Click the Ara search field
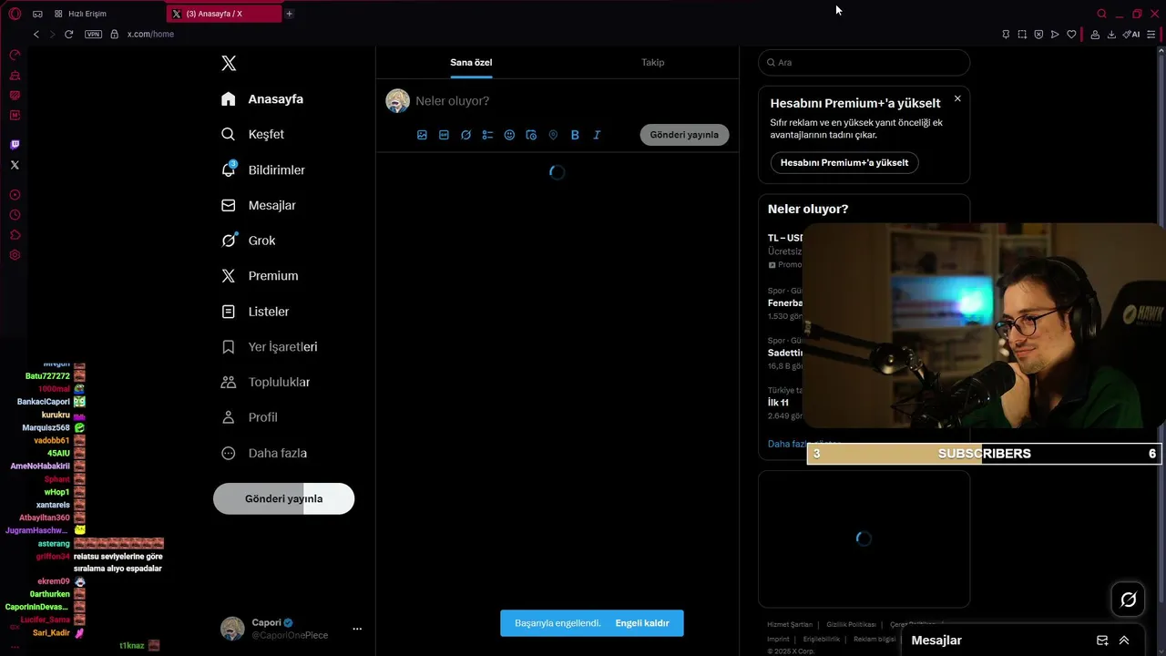This screenshot has height=656, width=1166. click(864, 62)
